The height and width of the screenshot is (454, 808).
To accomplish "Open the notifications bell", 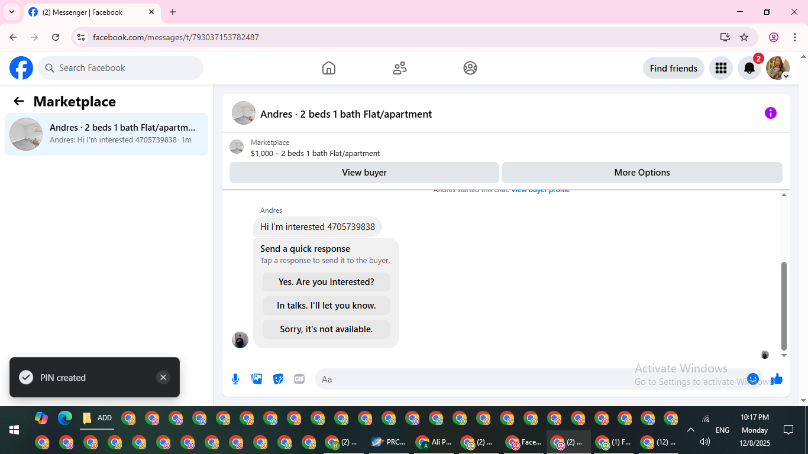I will (x=749, y=68).
